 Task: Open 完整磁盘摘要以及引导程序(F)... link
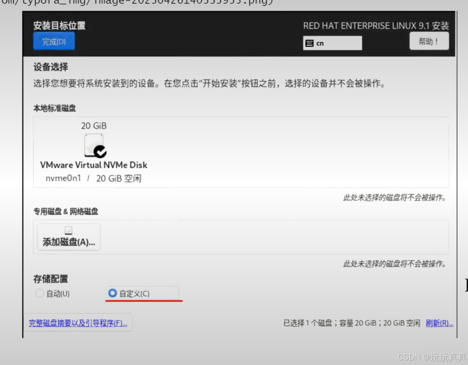[78, 323]
